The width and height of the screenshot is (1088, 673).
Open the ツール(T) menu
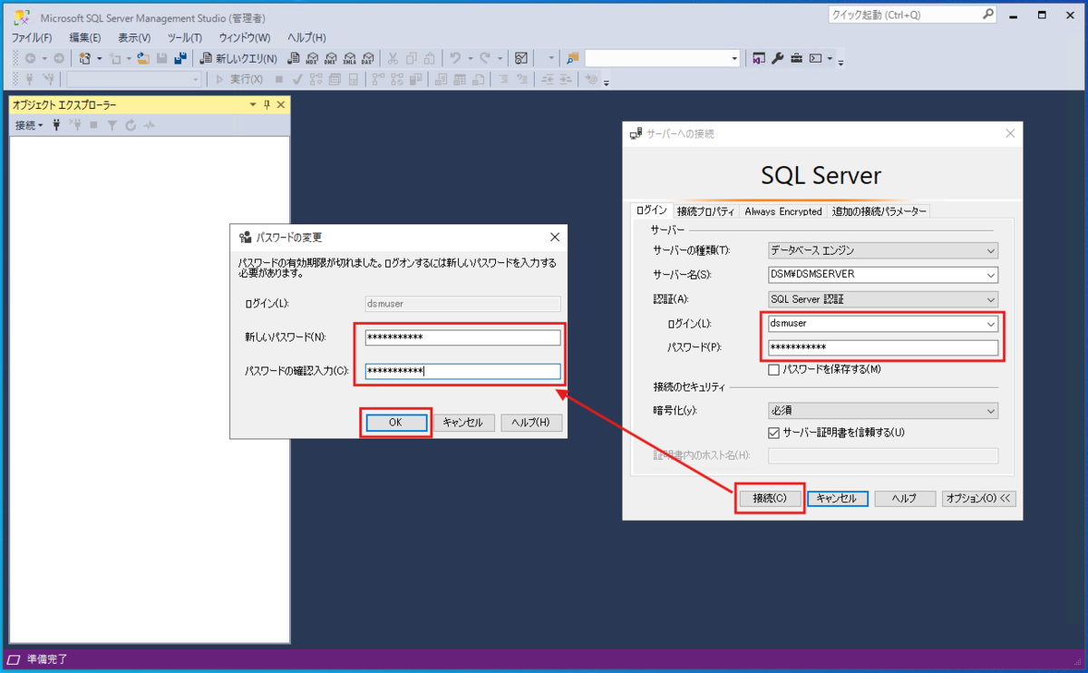(185, 37)
